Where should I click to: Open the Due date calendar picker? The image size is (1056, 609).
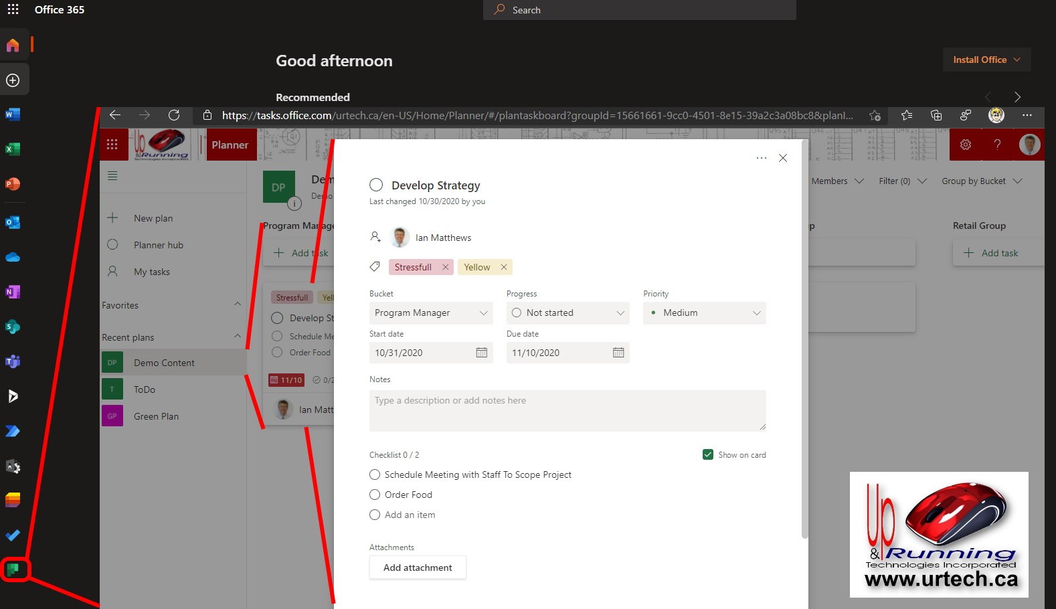pos(618,353)
